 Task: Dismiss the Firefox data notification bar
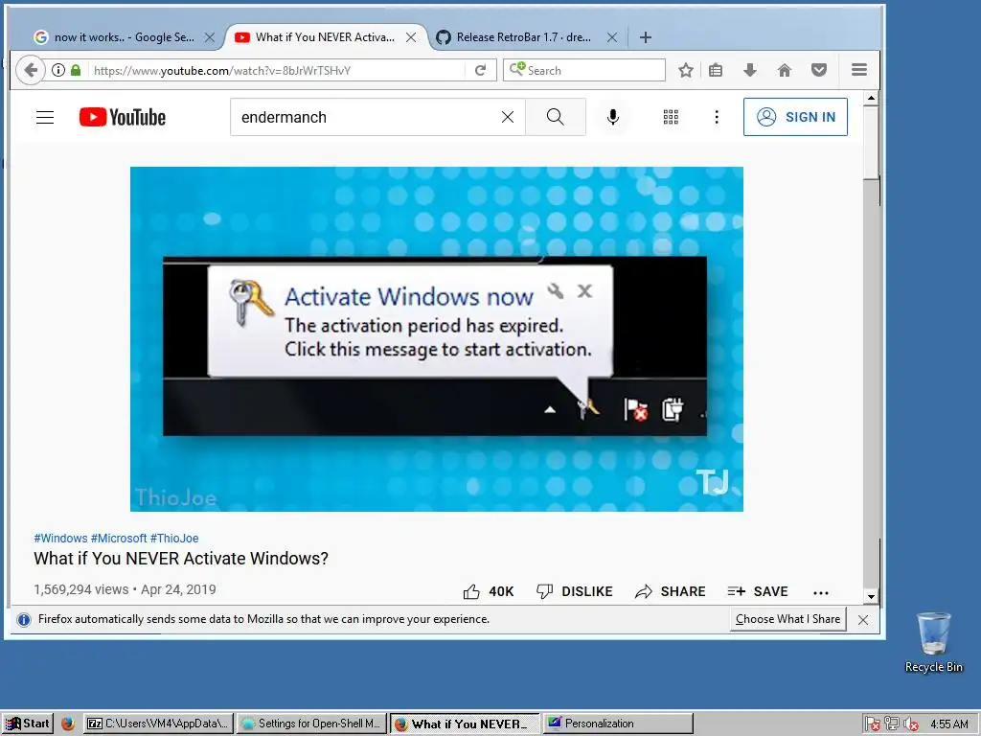863,620
